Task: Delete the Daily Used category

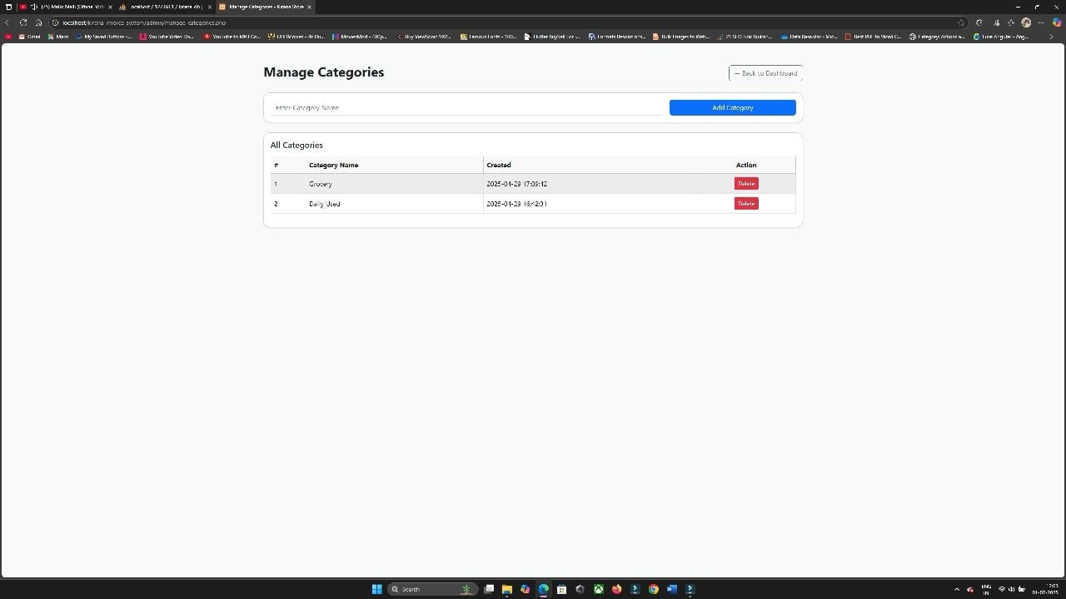Action: [746, 204]
